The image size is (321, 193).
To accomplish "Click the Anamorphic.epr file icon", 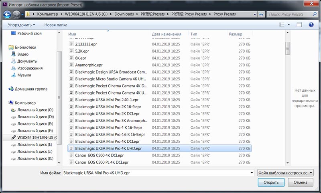I will [71, 65].
